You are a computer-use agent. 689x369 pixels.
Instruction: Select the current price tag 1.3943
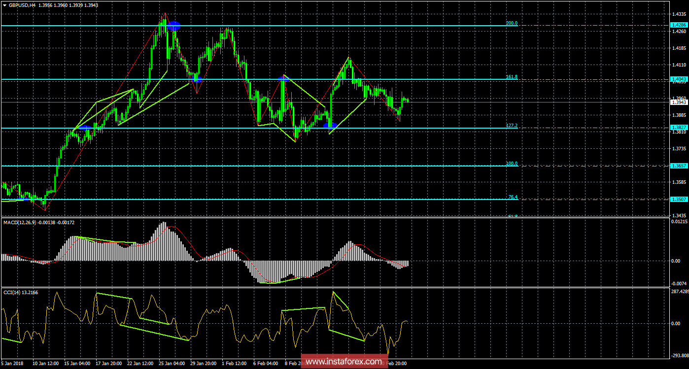tap(679, 102)
